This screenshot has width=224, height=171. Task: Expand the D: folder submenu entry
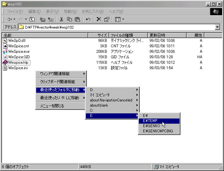tap(112, 90)
